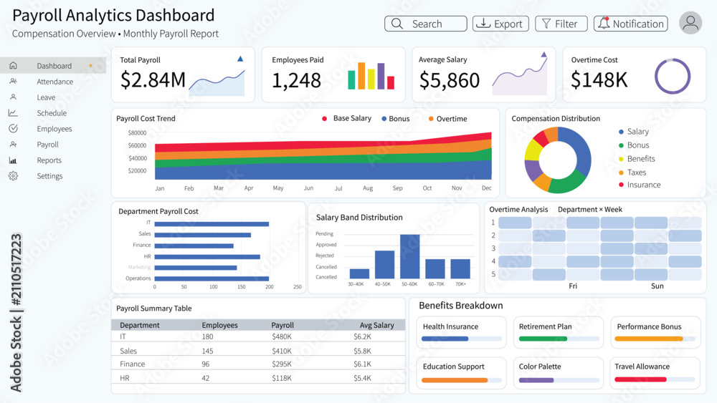Click the up triangle on Total Payroll card

point(240,59)
